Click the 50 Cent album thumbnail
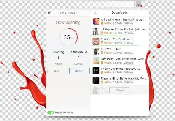Screen dimensions: 175x121 96,51
